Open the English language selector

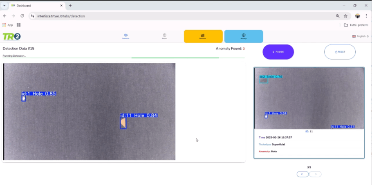click(x=360, y=36)
